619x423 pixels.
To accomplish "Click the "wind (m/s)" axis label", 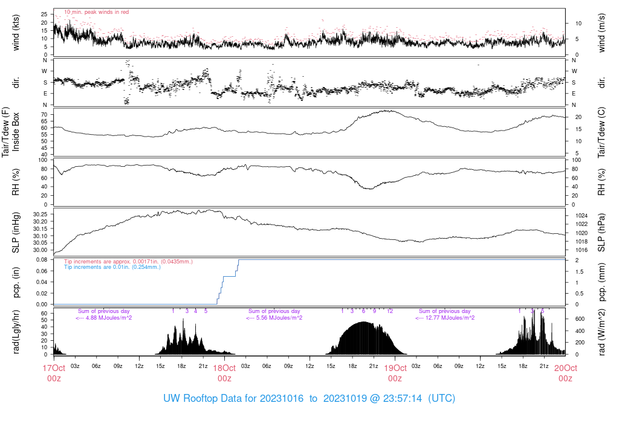I will [x=601, y=33].
